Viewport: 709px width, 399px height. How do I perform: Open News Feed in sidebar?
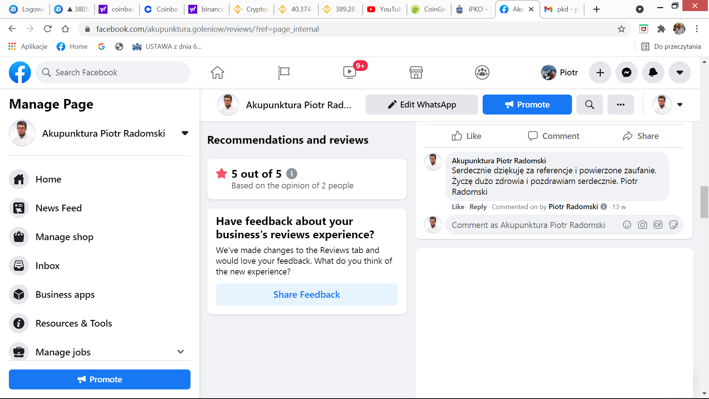pos(100,208)
